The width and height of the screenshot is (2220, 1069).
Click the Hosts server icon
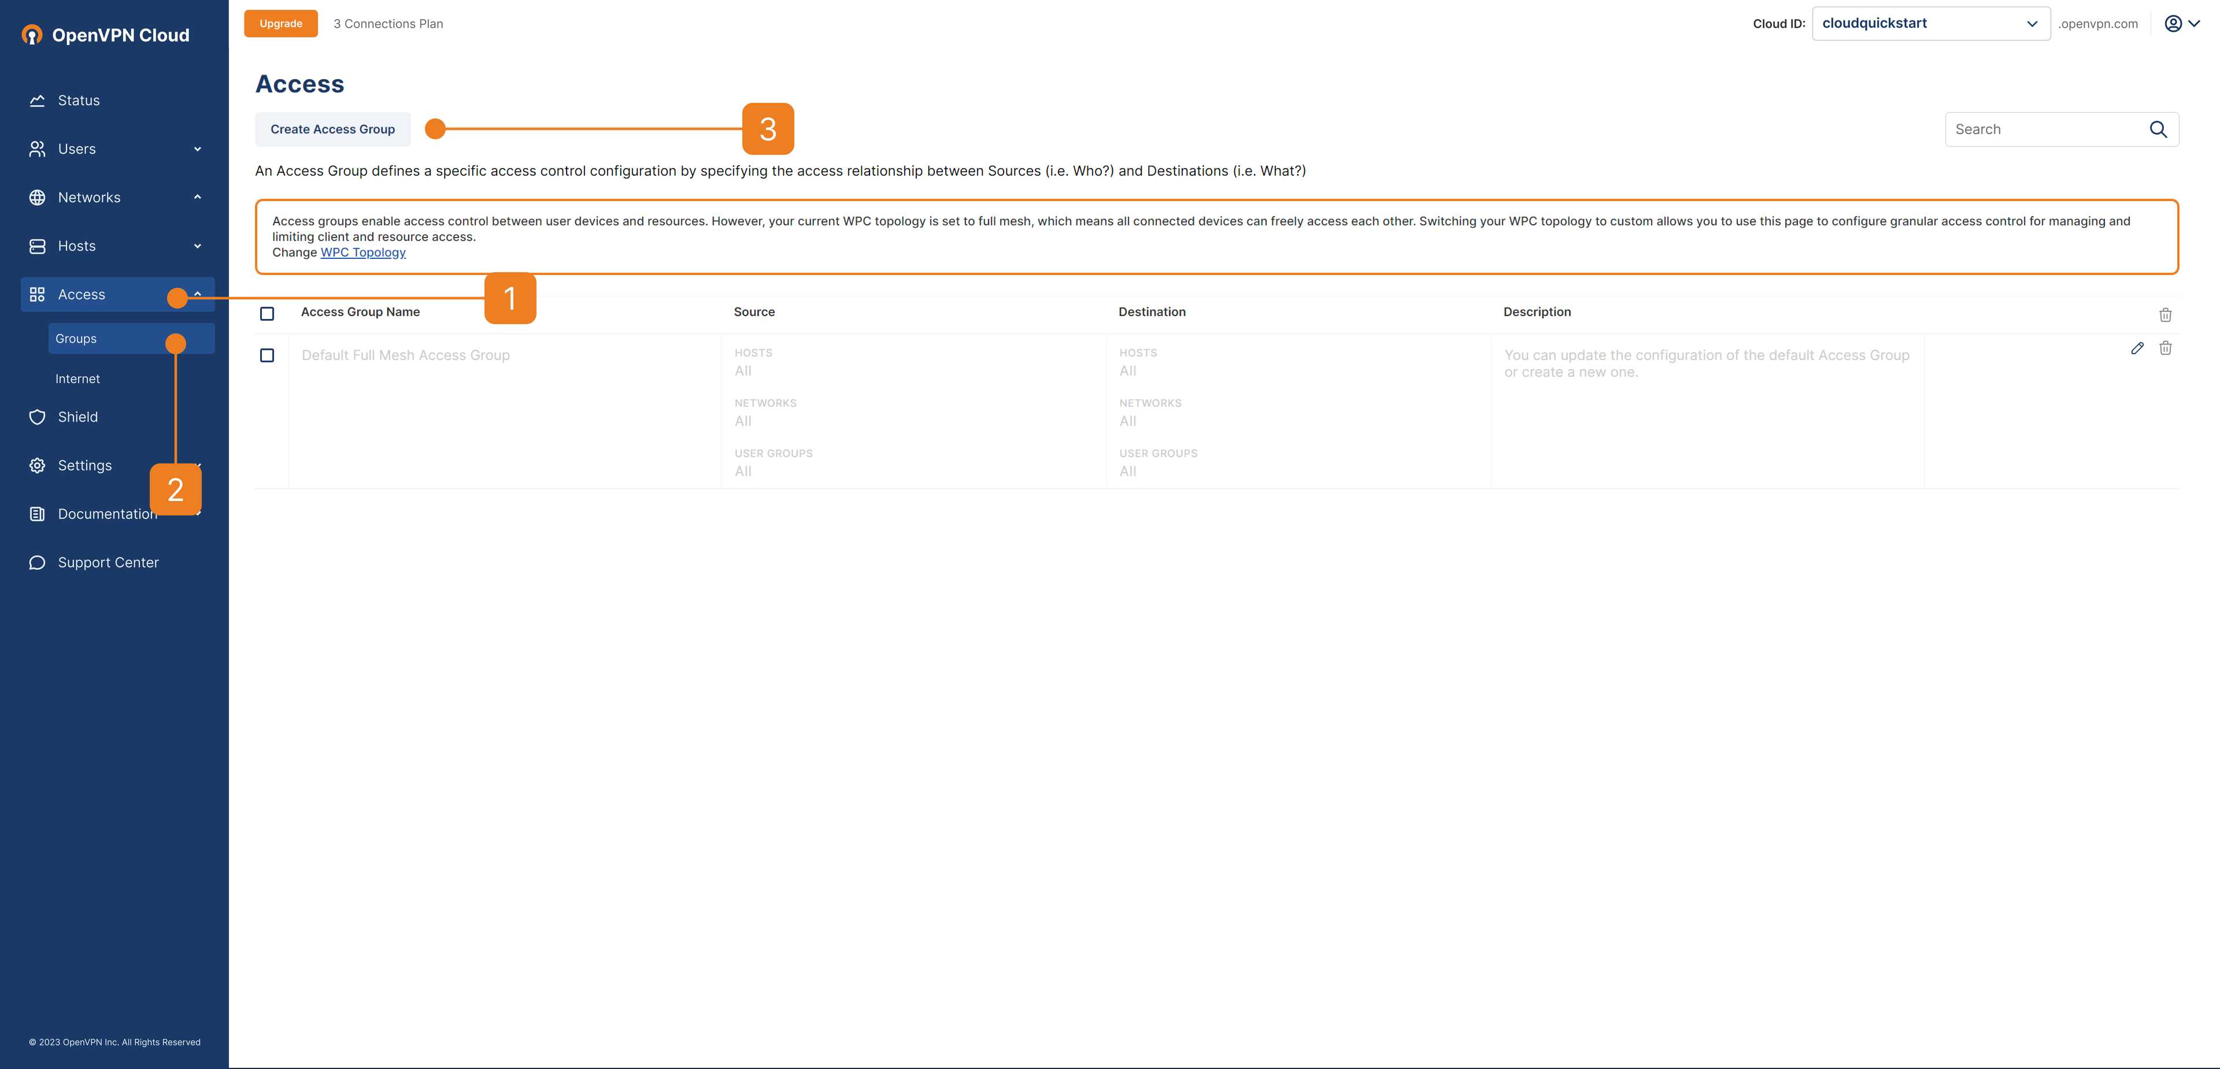37,246
